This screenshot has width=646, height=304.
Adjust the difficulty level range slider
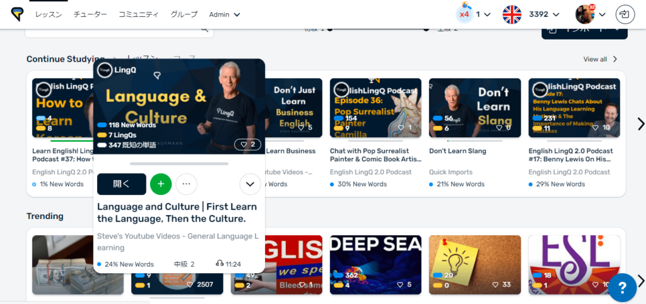[x=379, y=30]
